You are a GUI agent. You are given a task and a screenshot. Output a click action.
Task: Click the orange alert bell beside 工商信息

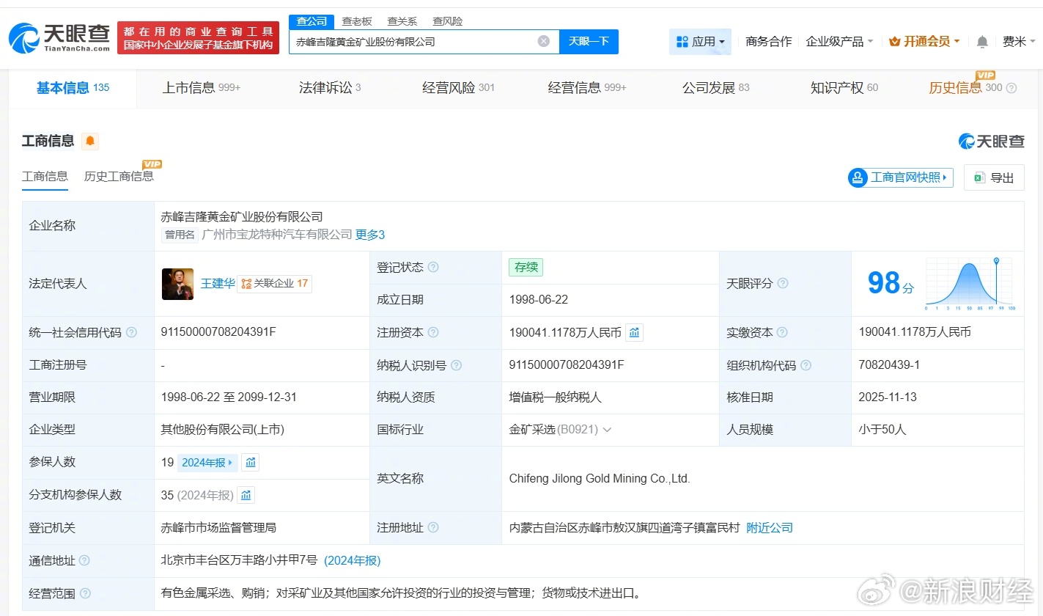[x=90, y=141]
